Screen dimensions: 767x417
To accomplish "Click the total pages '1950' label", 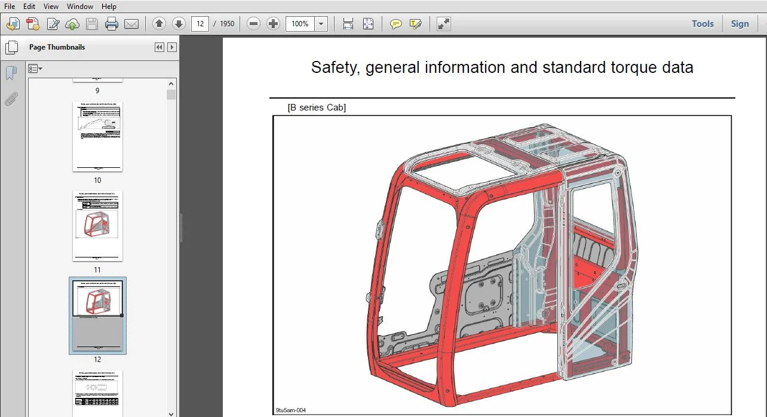I will pyautogui.click(x=227, y=24).
